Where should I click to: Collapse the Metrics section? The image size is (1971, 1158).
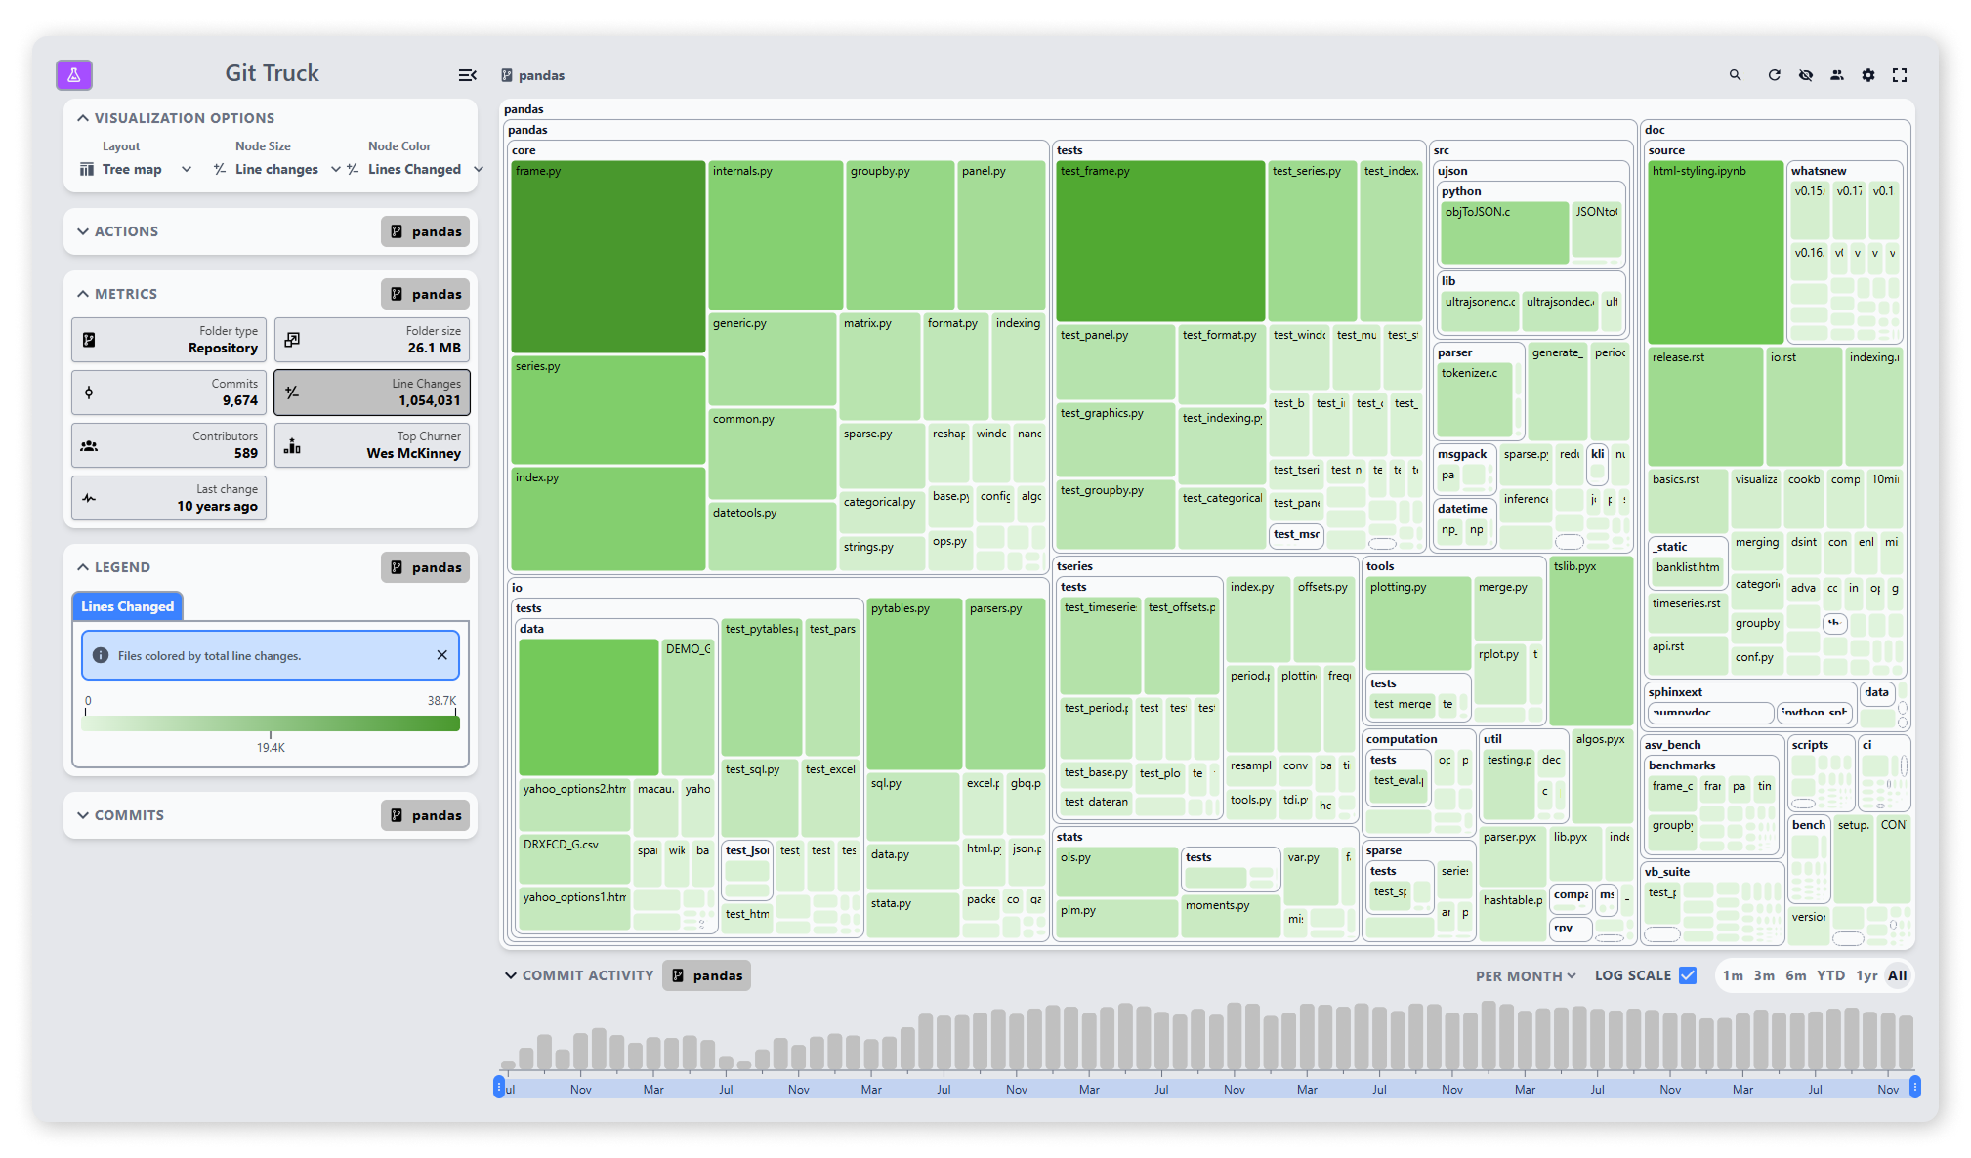point(117,294)
